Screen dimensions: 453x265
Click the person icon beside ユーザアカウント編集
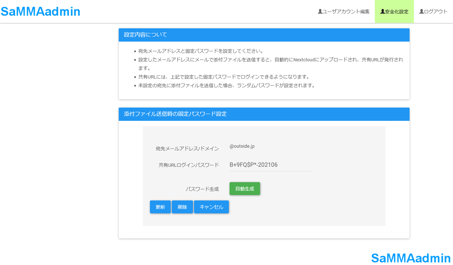320,11
